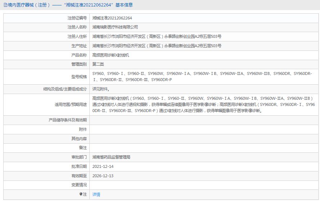Viewport: 320px width, 201px height.
Task: Select the value 湖南省药品监督管理局
Action: pos(111,157)
